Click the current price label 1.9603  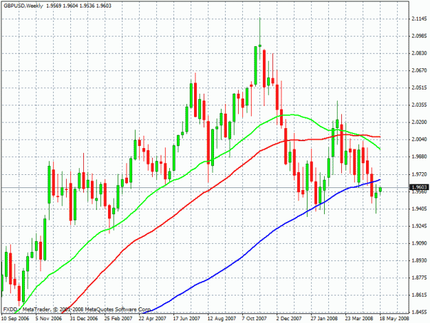419,187
